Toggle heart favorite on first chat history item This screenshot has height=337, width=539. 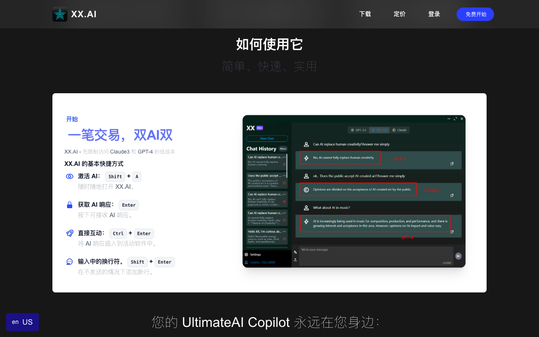click(284, 164)
